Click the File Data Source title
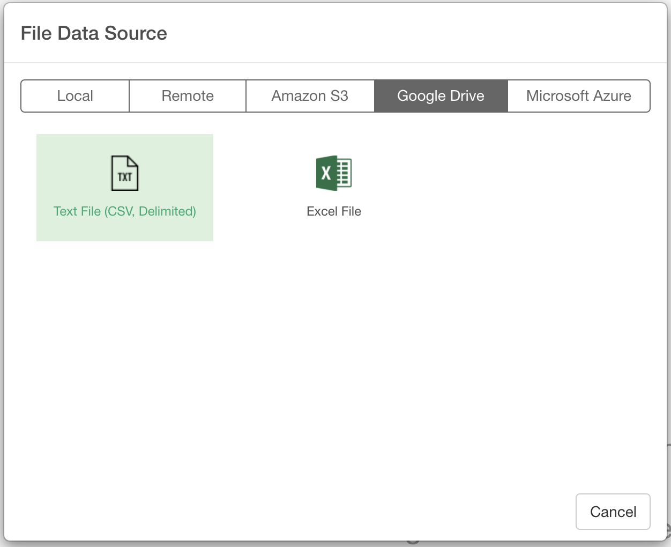This screenshot has height=547, width=671. pos(94,33)
